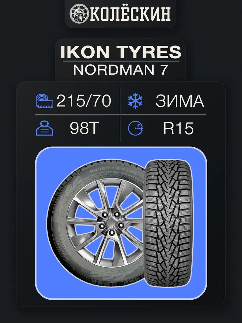
Task: Click the Колёскин mechanic logo icon
Action: click(x=79, y=14)
